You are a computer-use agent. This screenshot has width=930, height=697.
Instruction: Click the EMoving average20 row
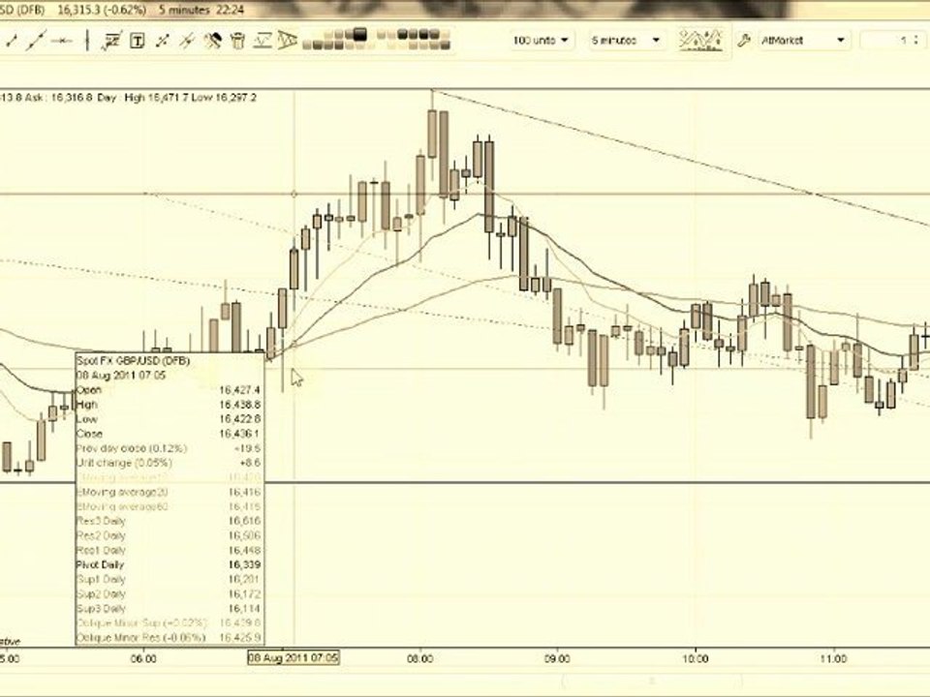169,492
